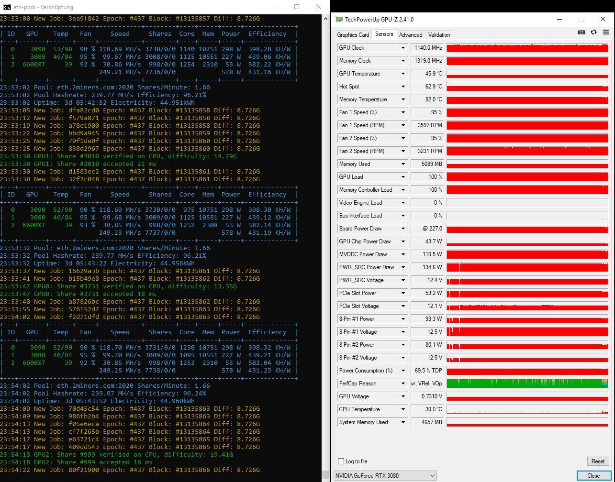Click the 0.7310 V GPU Voltage value
The image size is (615, 482).
(x=427, y=396)
